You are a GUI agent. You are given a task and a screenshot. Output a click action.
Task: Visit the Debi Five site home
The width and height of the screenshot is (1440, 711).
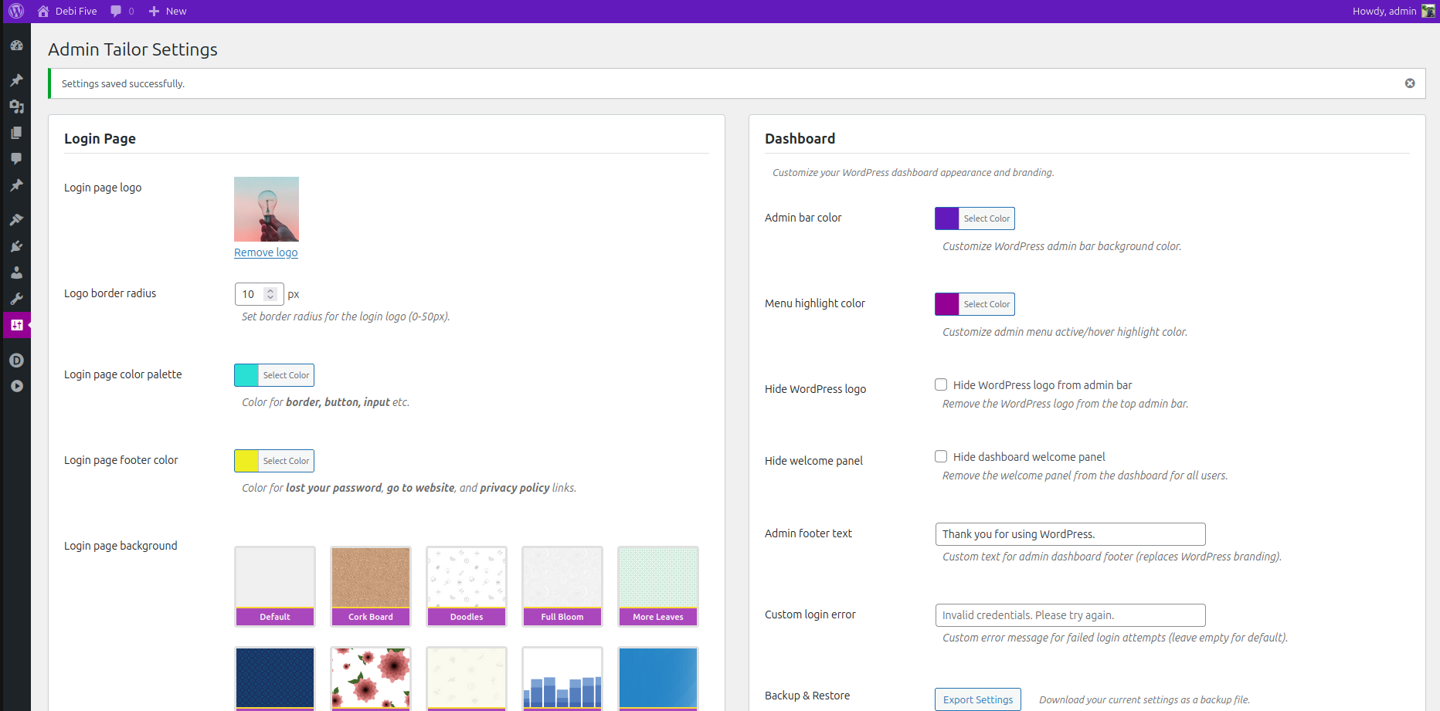[x=67, y=11]
